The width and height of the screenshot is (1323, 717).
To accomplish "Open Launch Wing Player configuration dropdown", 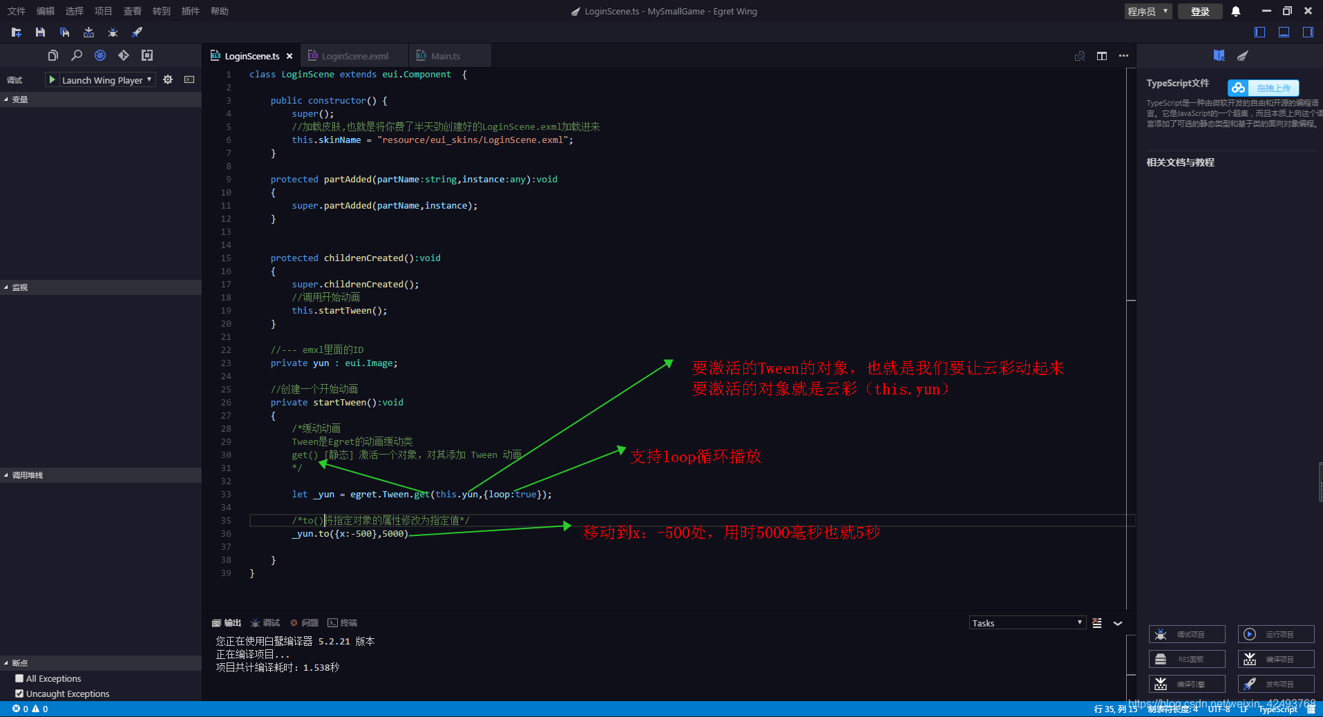I will (107, 80).
